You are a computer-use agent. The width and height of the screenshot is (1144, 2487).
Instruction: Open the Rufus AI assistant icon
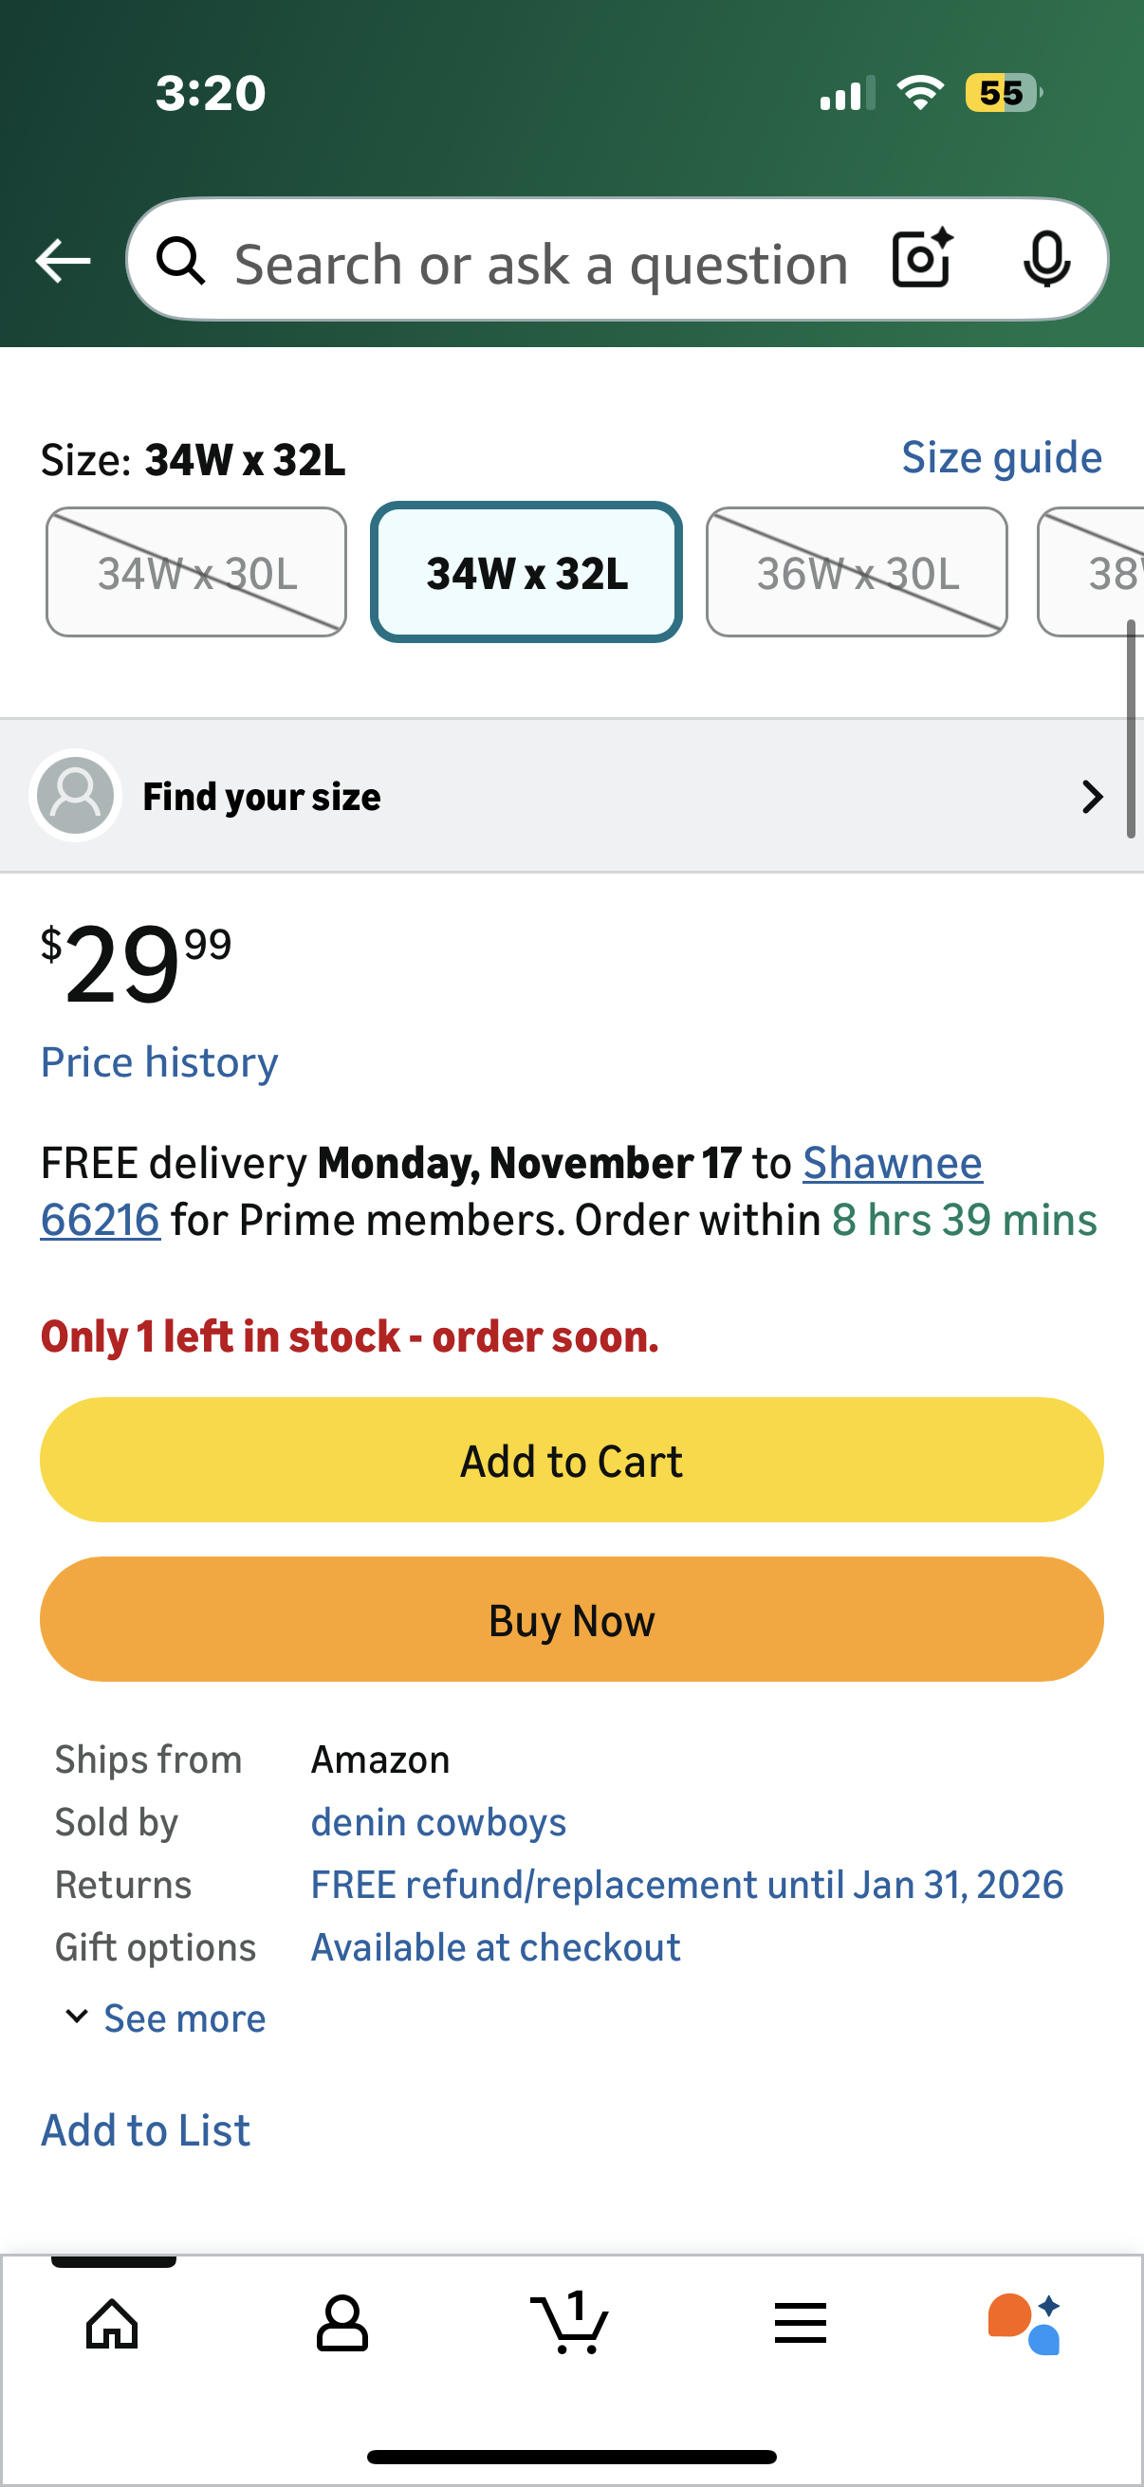click(x=1024, y=2323)
